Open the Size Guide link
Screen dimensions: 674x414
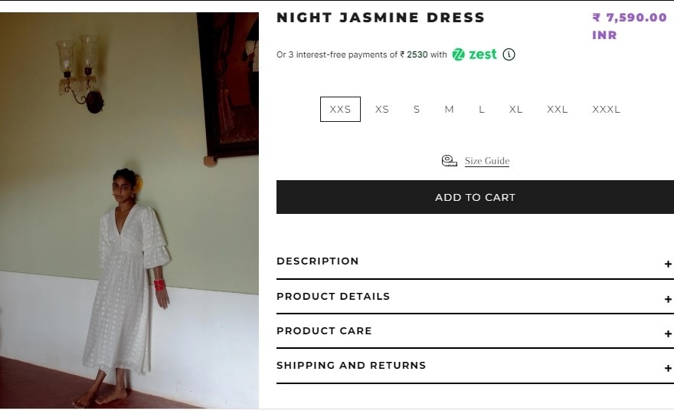[487, 161]
